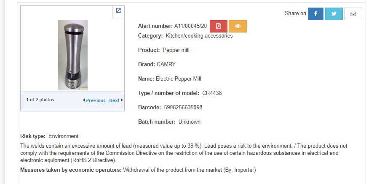This screenshot has height=184, width=374.
Task: Click the brand name CAMRY
Action: (x=166, y=65)
